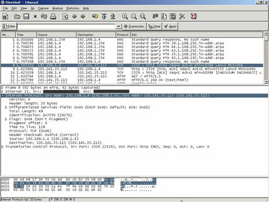
Task: Click the Expression button
Action: point(134,27)
